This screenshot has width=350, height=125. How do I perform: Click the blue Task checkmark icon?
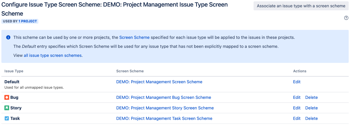(x=7, y=118)
